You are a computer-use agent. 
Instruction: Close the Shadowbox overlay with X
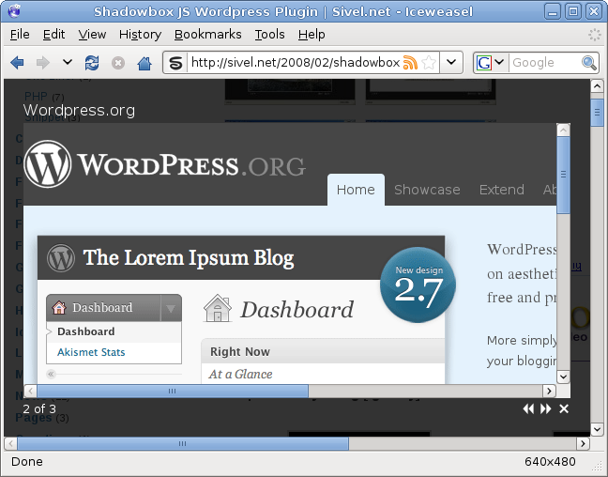[x=564, y=408]
